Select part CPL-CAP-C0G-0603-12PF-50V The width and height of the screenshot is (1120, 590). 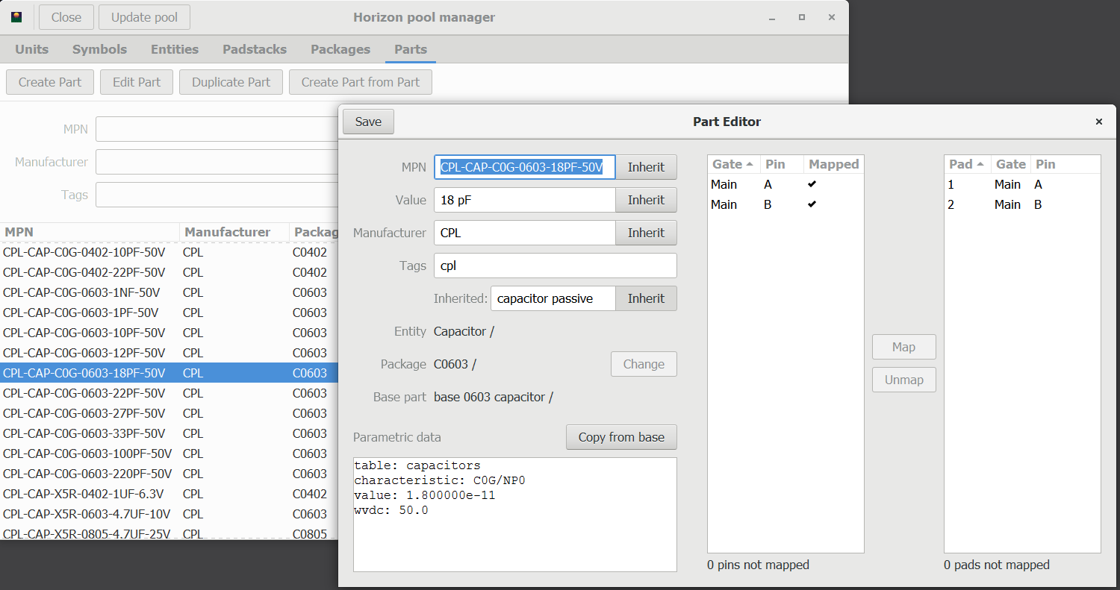pyautogui.click(x=169, y=353)
